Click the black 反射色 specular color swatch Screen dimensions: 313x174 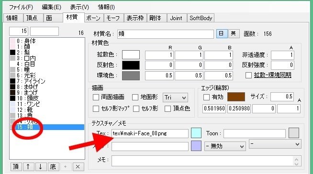click(131, 65)
